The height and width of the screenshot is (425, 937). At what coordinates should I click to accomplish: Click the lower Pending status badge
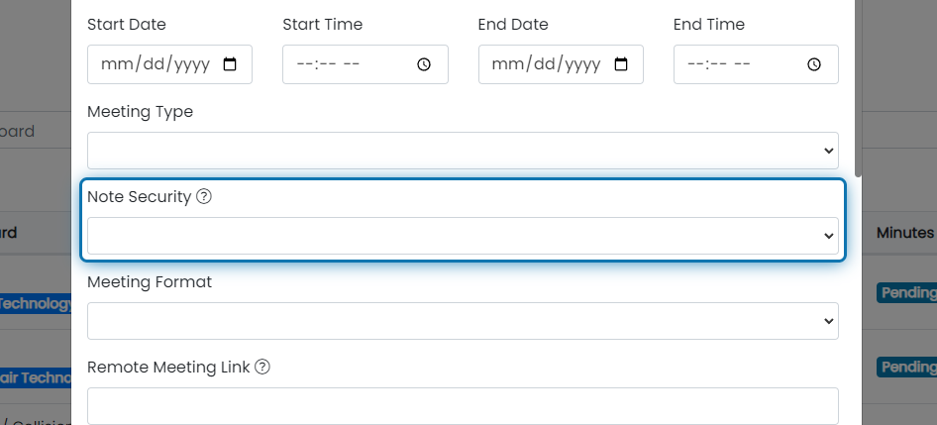[x=906, y=367]
